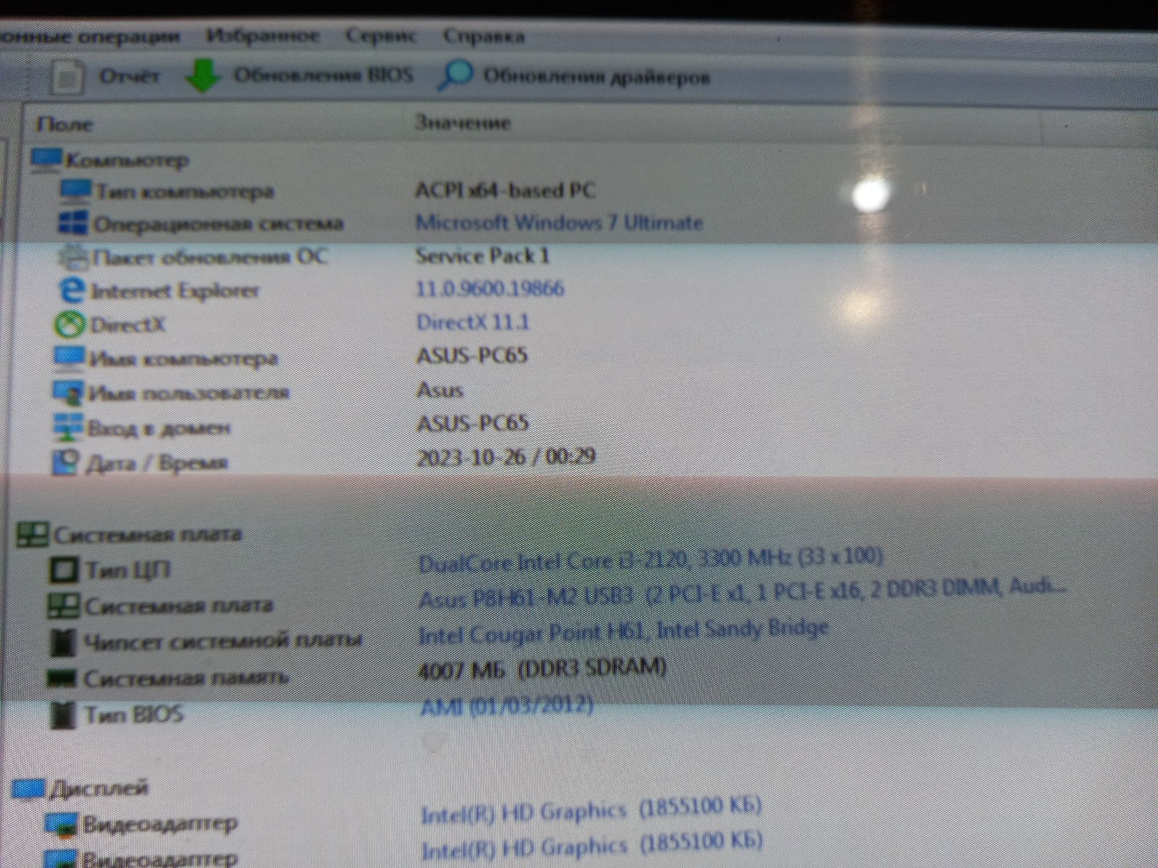Screen dimensions: 1158x868
Task: Open the Сервис menu
Action: point(381,36)
